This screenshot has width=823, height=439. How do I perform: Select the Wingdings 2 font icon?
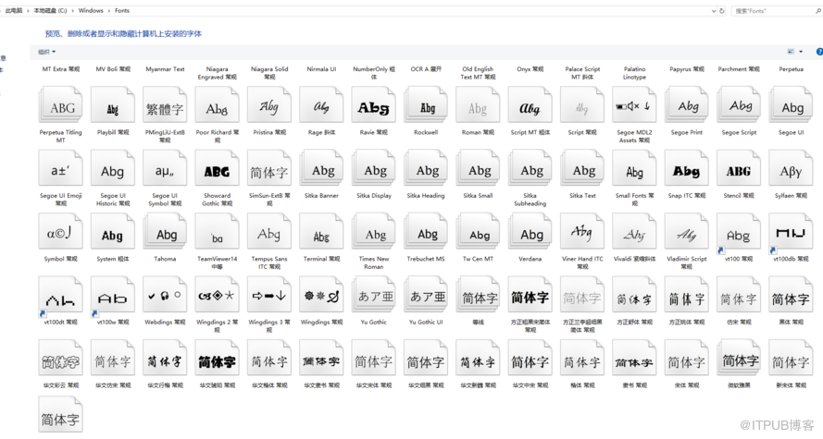pyautogui.click(x=217, y=297)
